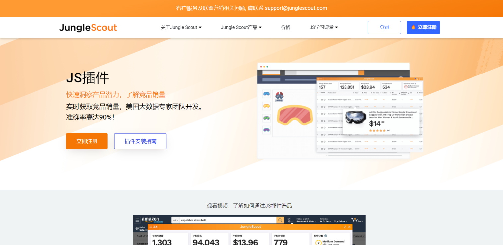Expand the JS学习课堂 dropdown menu
Screen dimensions: 503x245
tap(323, 27)
